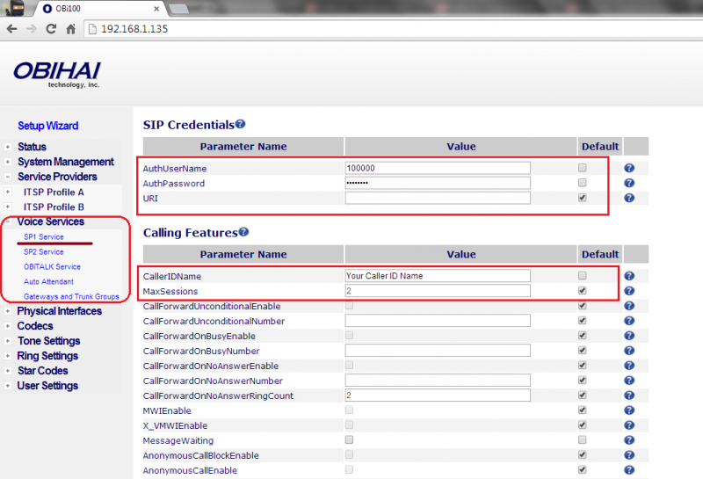This screenshot has width=703, height=479.
Task: Open the SP1 Service page
Action: (x=43, y=236)
